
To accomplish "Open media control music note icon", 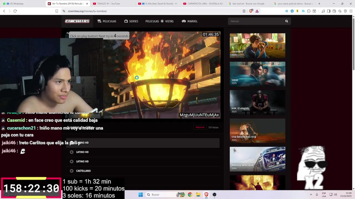I will pyautogui.click(x=323, y=11).
